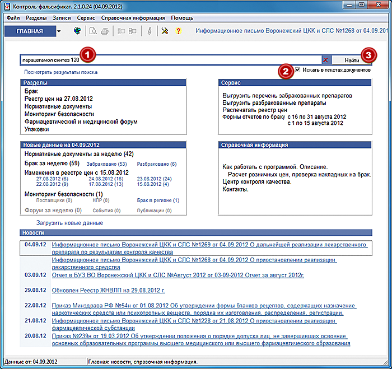The image size is (392, 369).
Task: Open 'Контакты.' reference link
Action: (236, 189)
